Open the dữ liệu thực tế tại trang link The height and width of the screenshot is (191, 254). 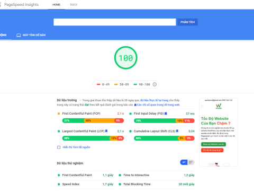(154, 100)
